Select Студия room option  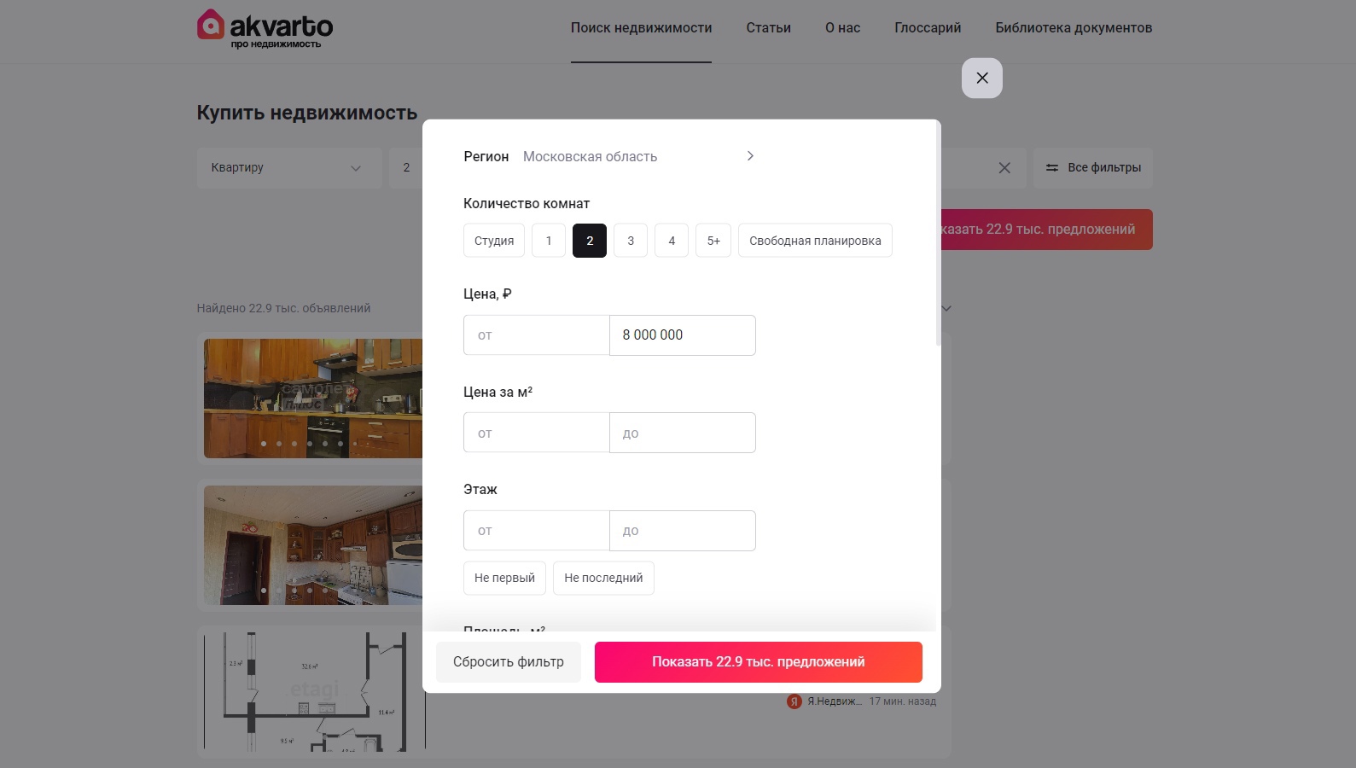point(494,241)
